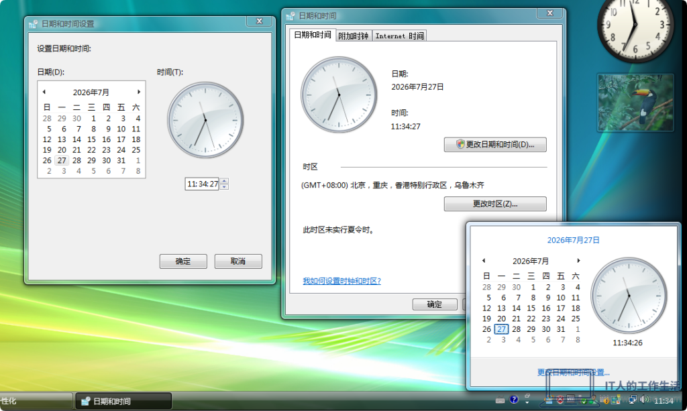This screenshot has width=687, height=411.
Task: Select the 日期和时间 tab
Action: (x=313, y=35)
